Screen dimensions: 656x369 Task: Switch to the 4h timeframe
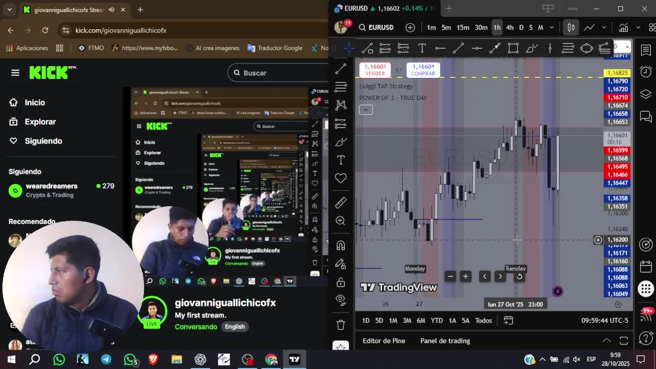(509, 28)
